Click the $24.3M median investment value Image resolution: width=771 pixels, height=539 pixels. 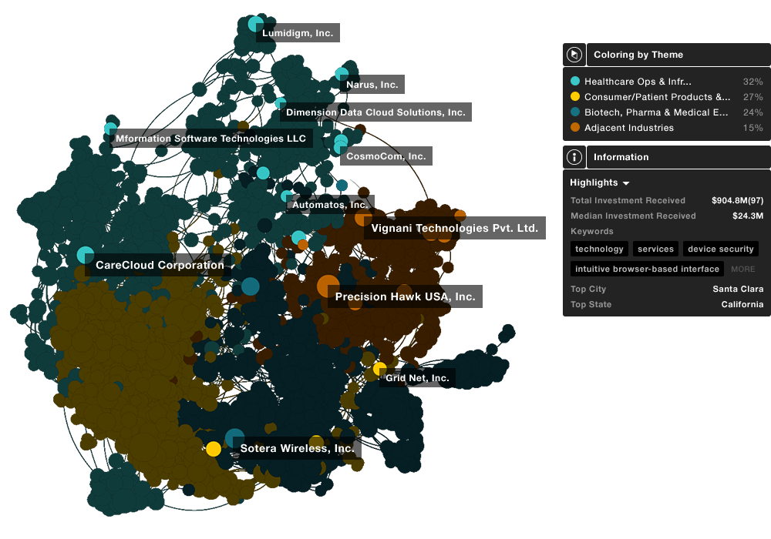pos(748,216)
